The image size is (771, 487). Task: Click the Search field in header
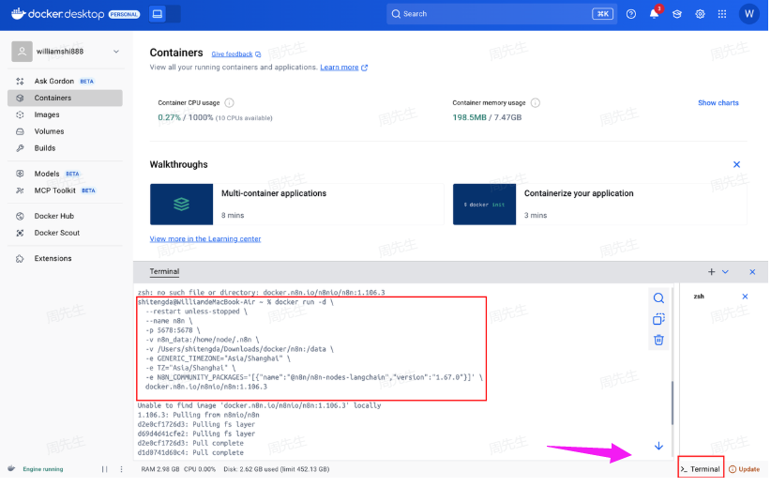click(x=502, y=14)
